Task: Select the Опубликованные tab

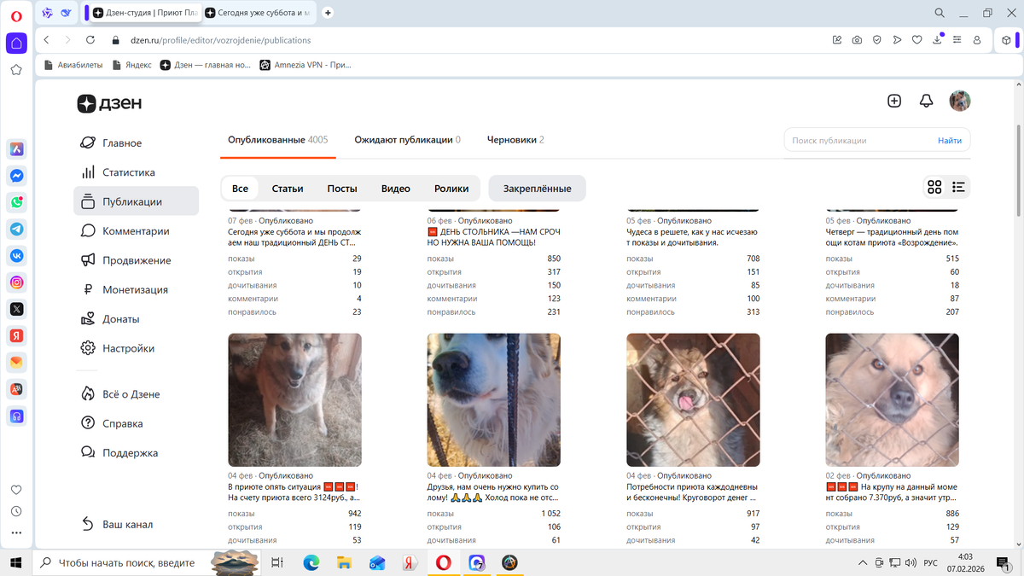Action: 277,140
